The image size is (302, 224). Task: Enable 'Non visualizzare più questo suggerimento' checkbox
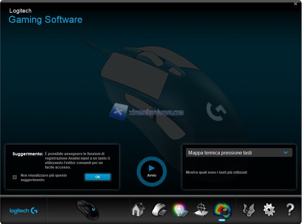pyautogui.click(x=15, y=177)
